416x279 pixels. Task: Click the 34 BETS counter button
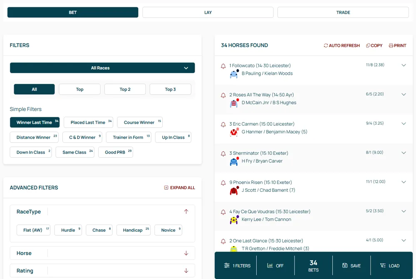click(313, 265)
